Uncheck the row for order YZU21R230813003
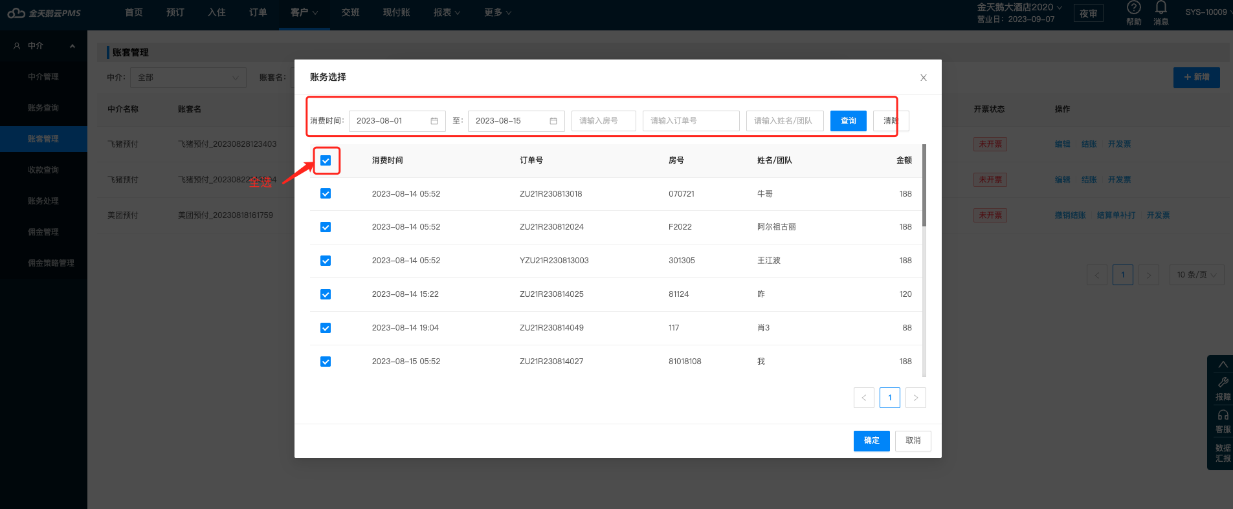The height and width of the screenshot is (509, 1233). tap(326, 261)
